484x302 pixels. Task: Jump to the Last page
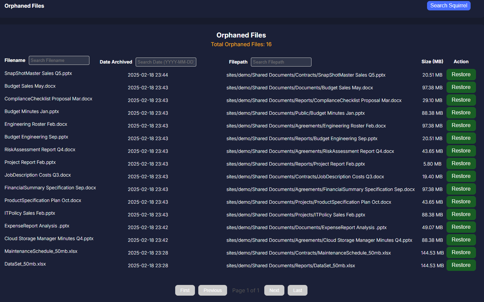297,290
